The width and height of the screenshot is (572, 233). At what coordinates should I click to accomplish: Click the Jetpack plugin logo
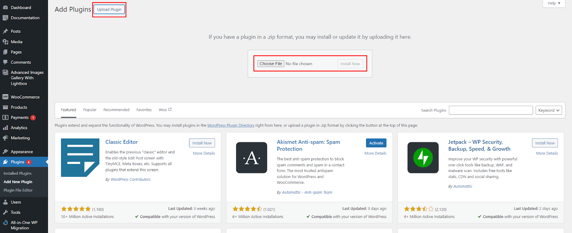coord(423,158)
